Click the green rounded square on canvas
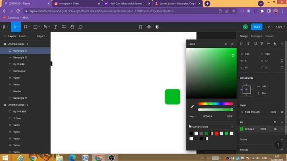 [172, 97]
